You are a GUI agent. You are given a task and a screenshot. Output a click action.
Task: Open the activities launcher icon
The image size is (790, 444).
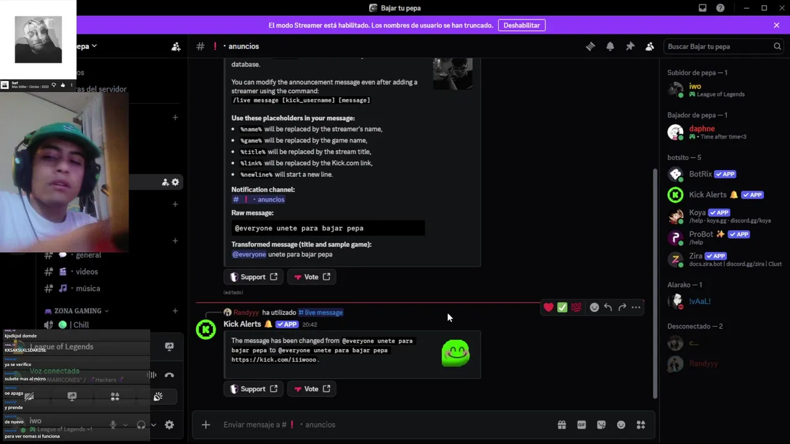115,397
